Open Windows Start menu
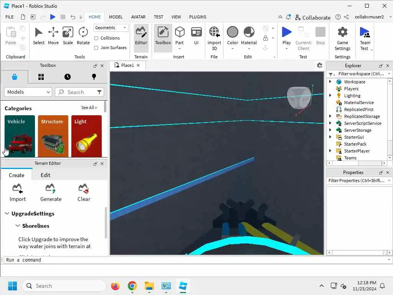The width and height of the screenshot is (393, 295). point(12,286)
